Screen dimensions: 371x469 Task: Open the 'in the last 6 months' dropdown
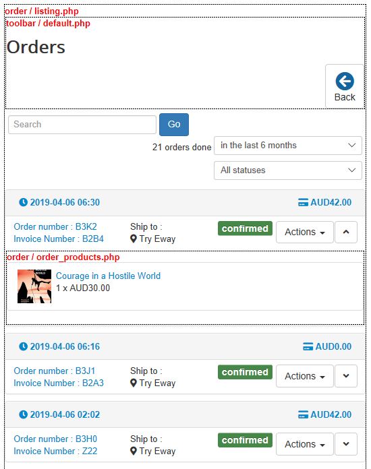click(288, 146)
